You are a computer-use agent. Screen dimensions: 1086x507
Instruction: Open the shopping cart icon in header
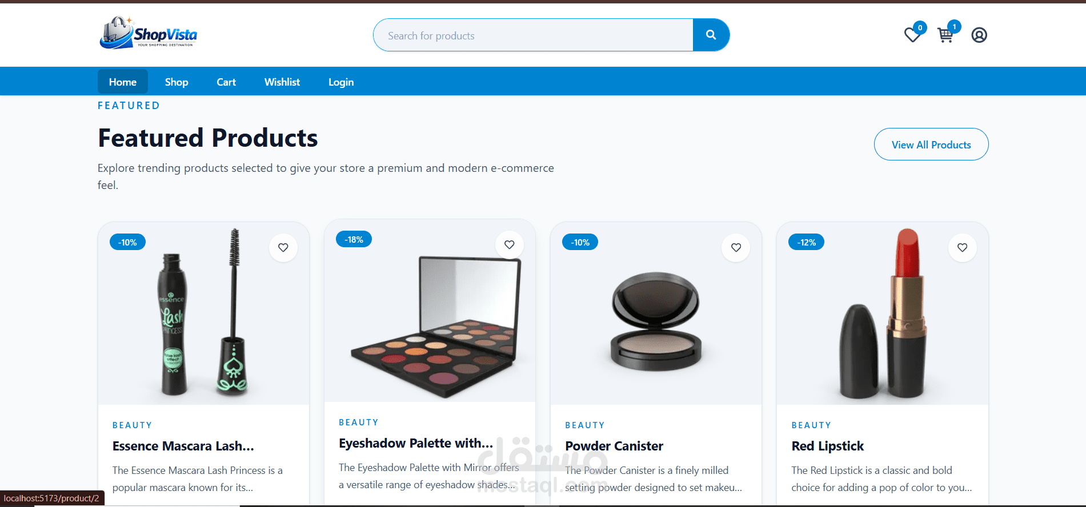[945, 35]
